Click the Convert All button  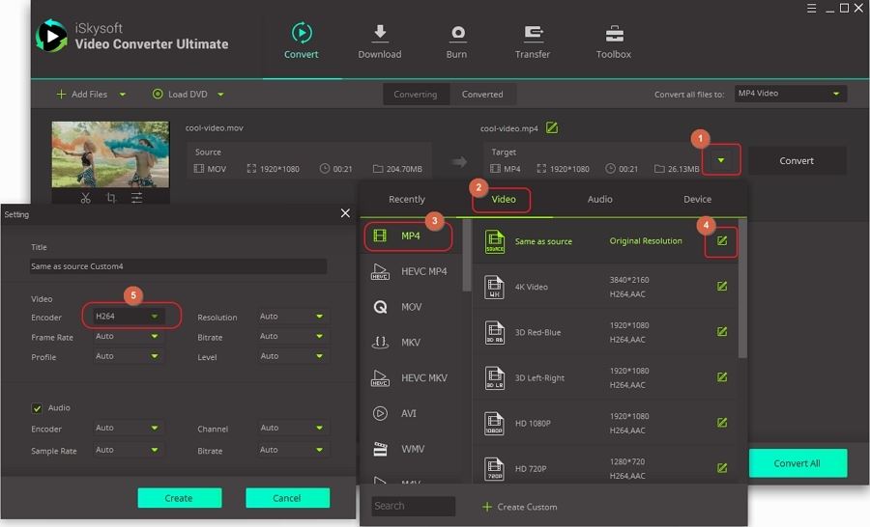click(797, 463)
